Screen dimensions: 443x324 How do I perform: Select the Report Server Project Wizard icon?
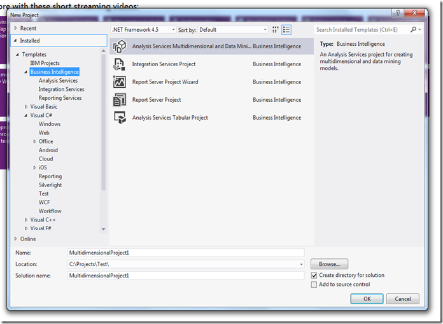pyautogui.click(x=119, y=82)
